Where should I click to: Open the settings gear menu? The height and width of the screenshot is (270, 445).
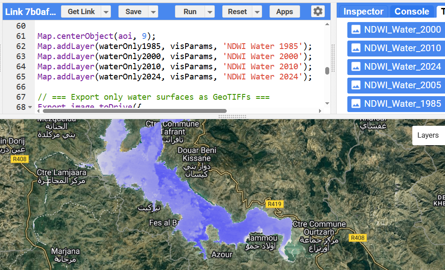(317, 11)
